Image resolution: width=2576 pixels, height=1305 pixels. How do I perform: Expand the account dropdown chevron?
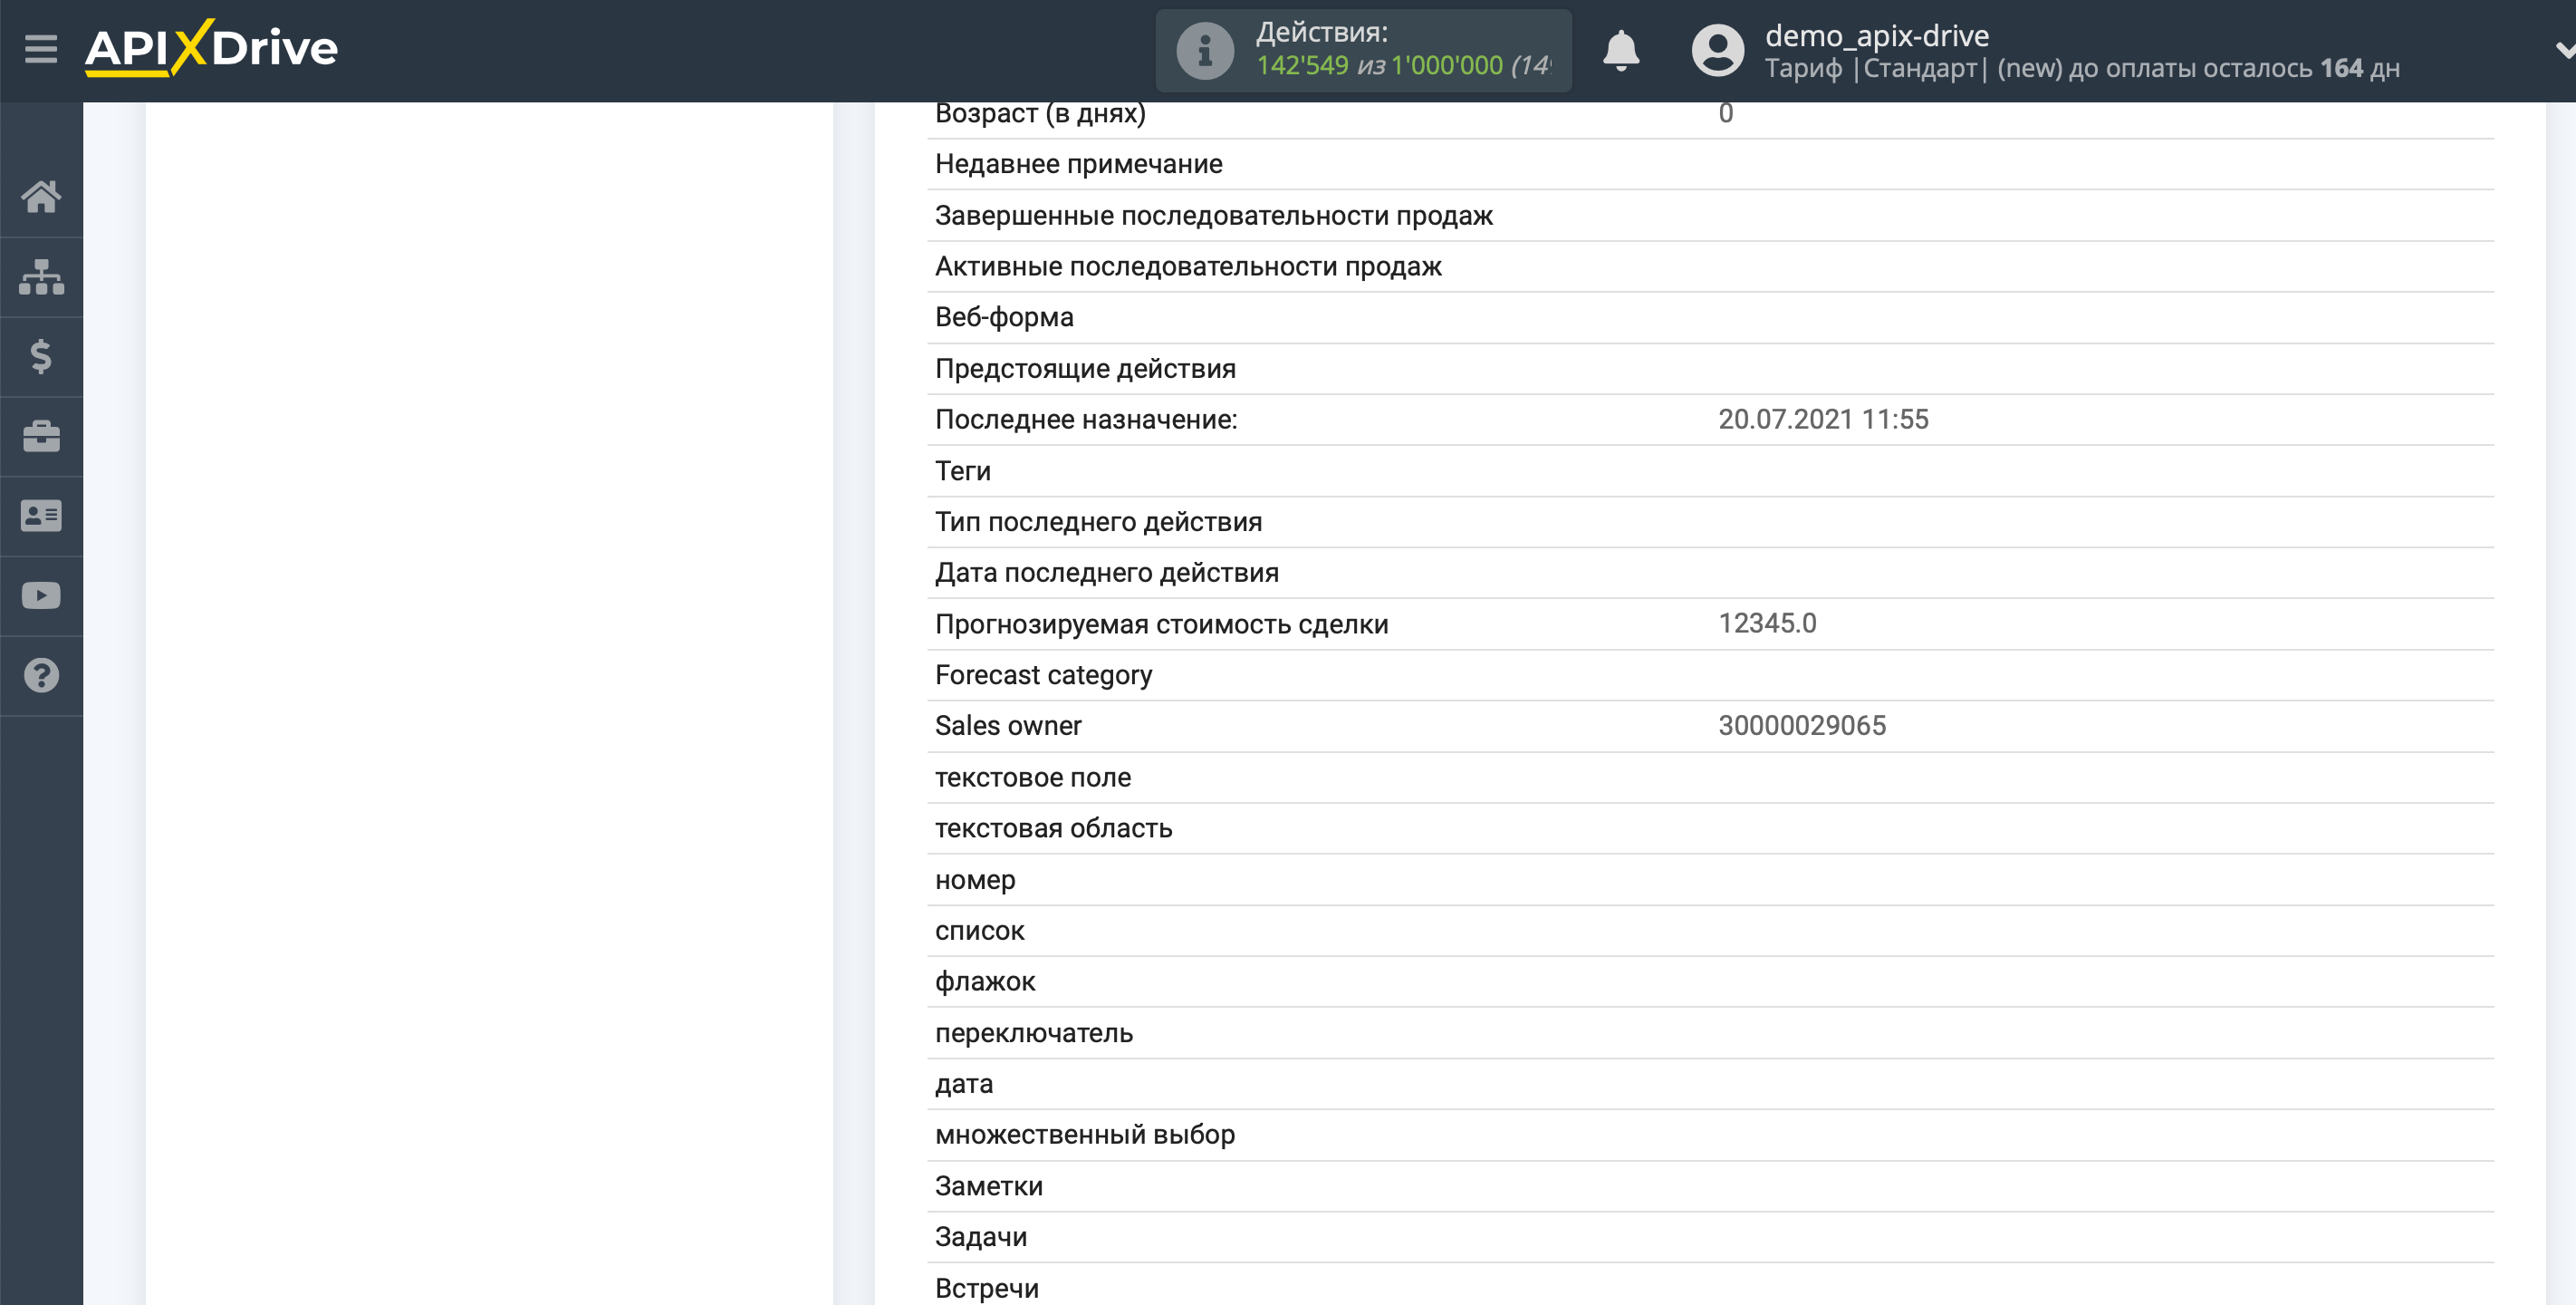[2564, 49]
